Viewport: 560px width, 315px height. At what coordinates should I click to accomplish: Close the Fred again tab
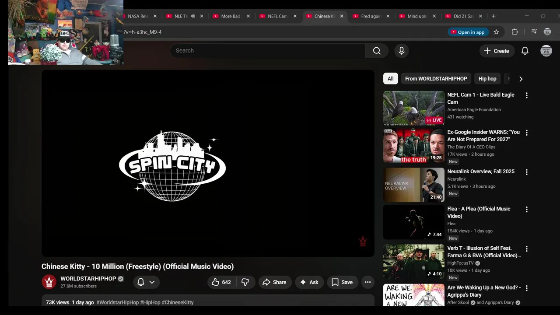coord(388,16)
